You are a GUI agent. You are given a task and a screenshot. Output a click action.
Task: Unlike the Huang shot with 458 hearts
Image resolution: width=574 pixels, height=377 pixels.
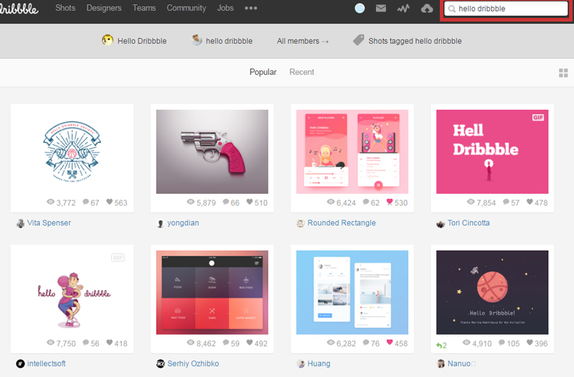pos(397,343)
